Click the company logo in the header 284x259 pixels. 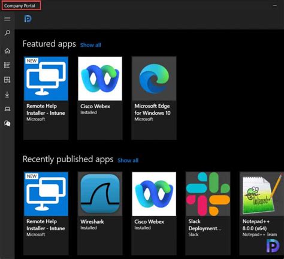click(x=28, y=19)
